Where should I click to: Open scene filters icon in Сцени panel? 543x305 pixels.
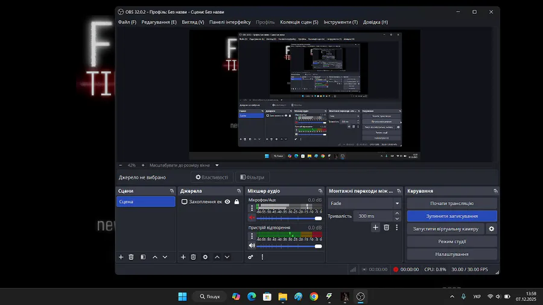[x=143, y=257]
